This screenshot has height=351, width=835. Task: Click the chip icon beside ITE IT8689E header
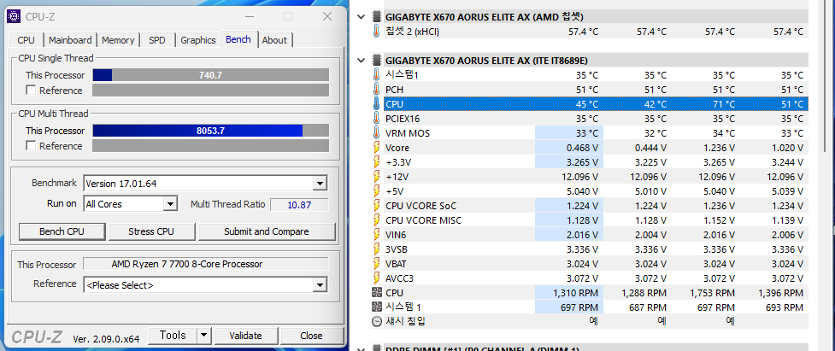(x=377, y=61)
